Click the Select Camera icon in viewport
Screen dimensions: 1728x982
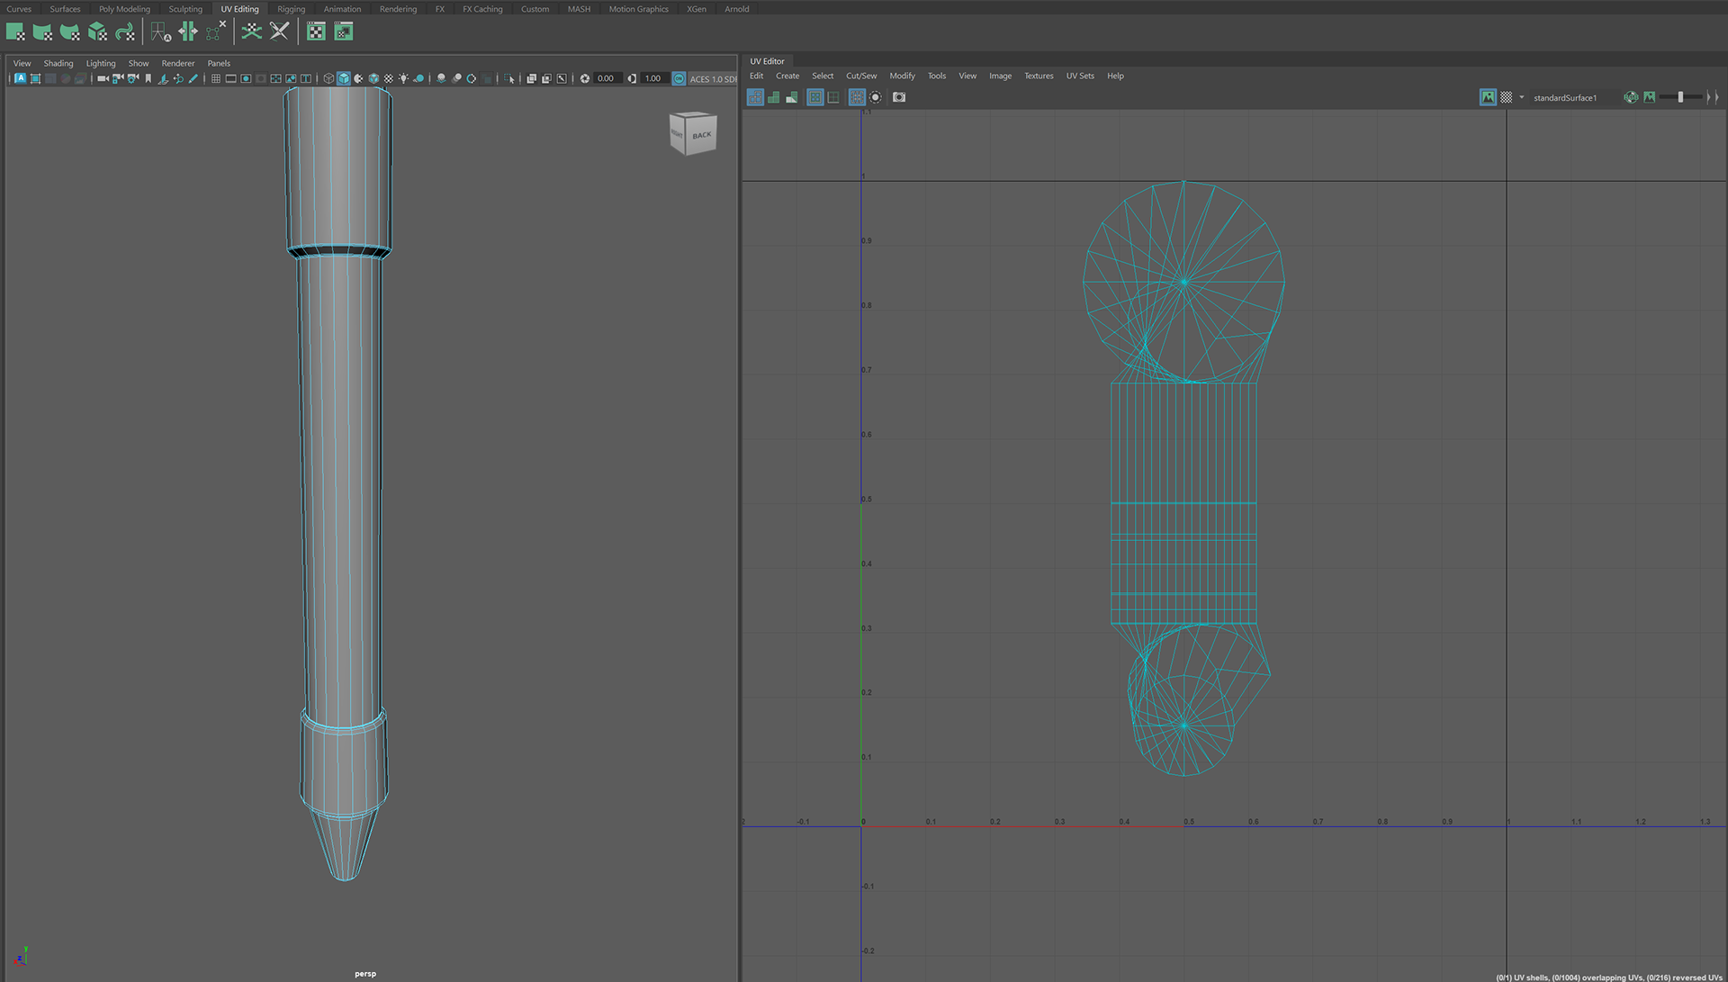(103, 78)
